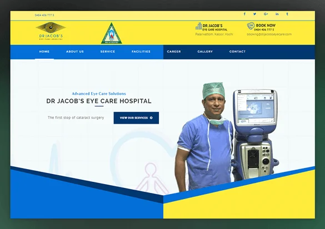Viewport: 325px width, 229px height.
Task: Click the top bar phone number
Action: [44, 15]
